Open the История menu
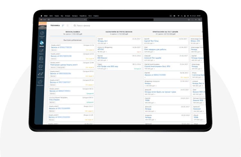 pyautogui.click(x=67, y=16)
